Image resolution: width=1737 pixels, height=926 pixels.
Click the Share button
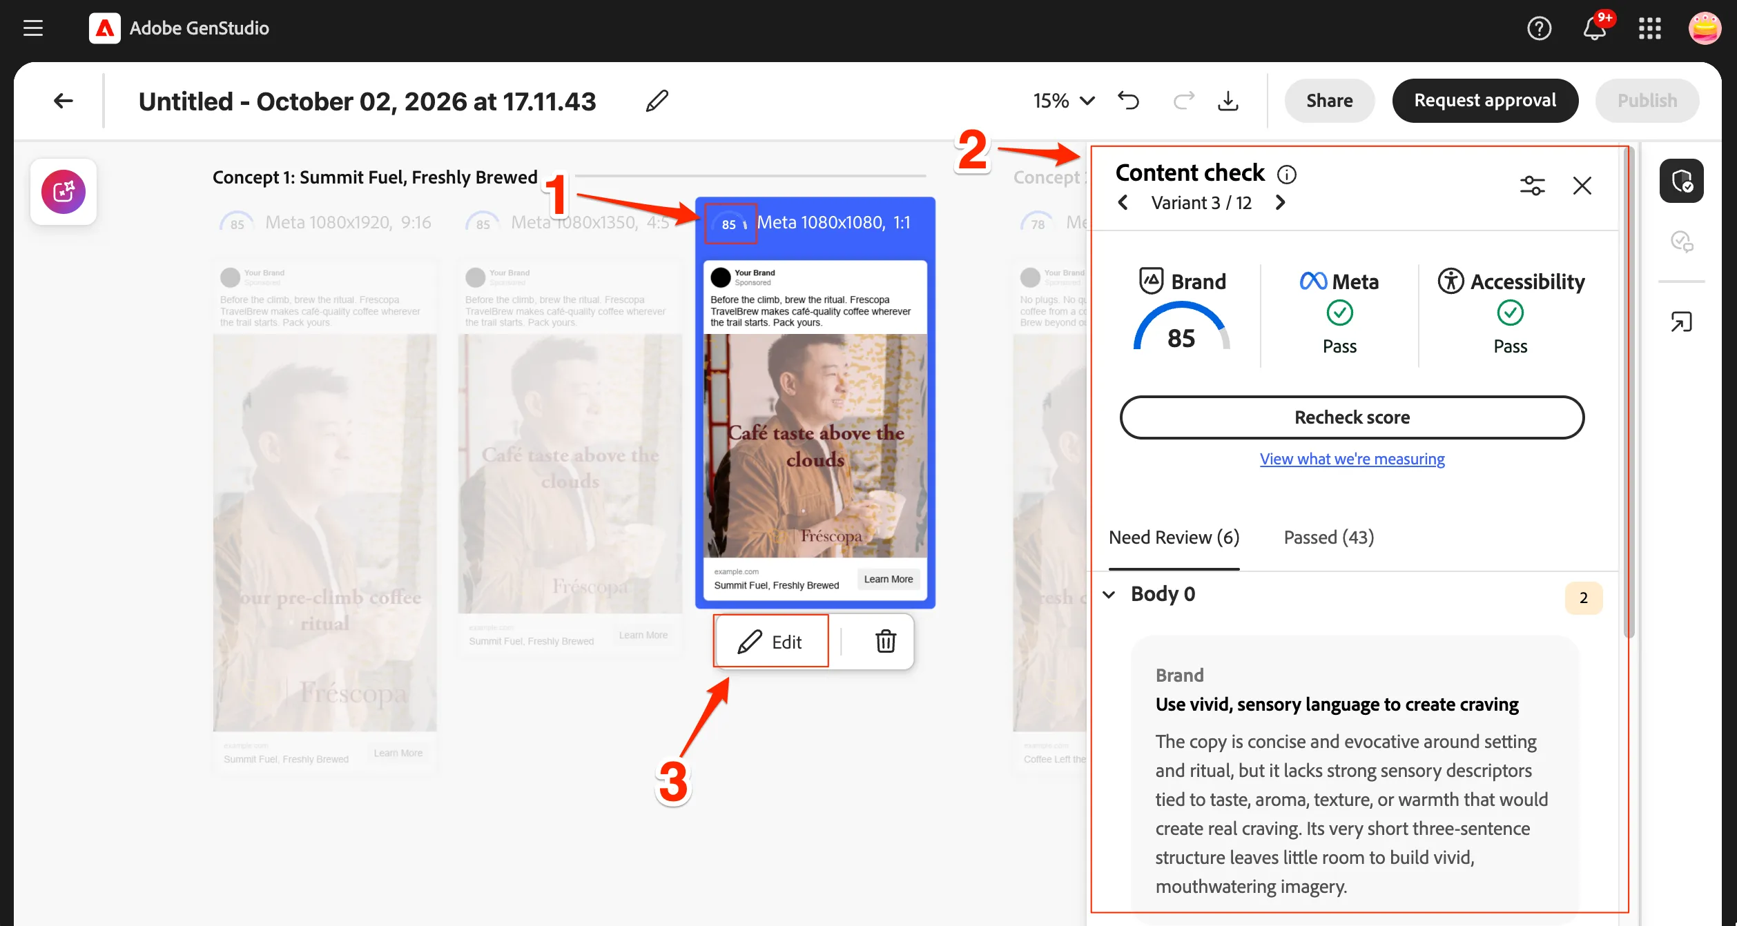point(1329,101)
